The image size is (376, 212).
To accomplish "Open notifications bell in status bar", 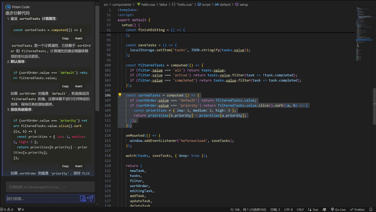I will 371,210.
